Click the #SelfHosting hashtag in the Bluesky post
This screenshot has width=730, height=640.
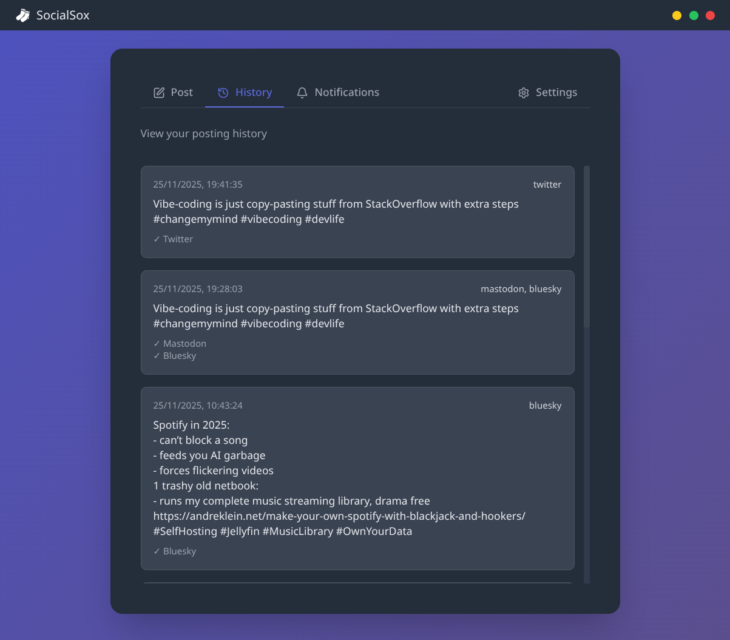click(x=185, y=531)
